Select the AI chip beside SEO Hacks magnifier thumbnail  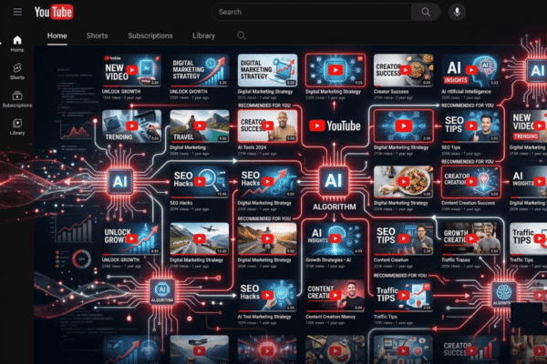pos(120,181)
